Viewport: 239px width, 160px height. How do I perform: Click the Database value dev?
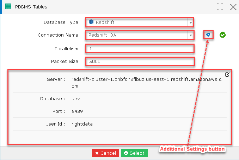[76, 99]
